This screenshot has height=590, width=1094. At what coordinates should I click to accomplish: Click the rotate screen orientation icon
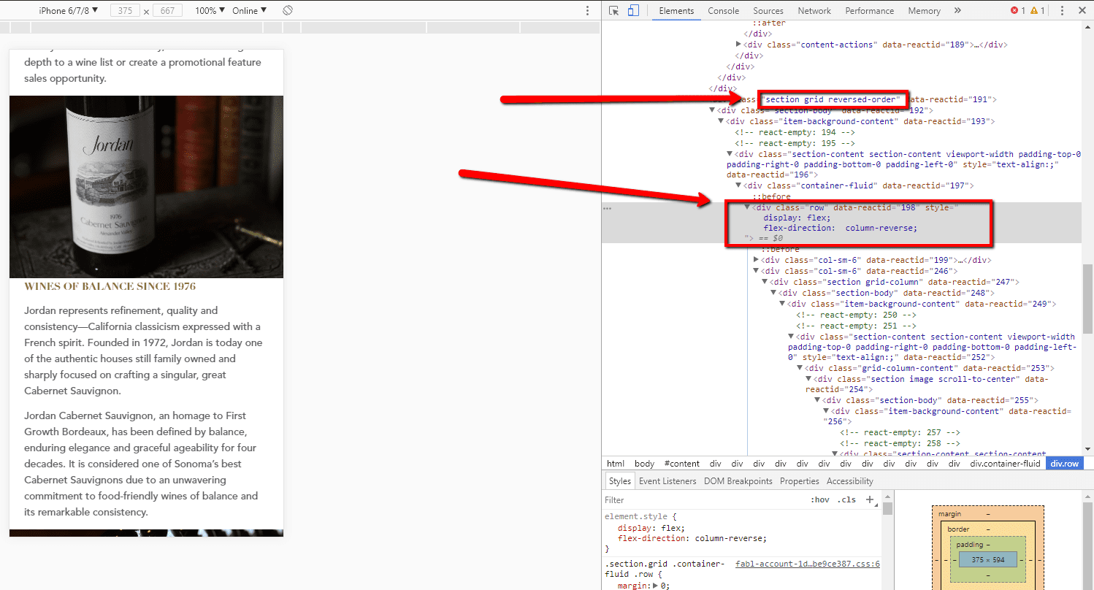tap(288, 10)
